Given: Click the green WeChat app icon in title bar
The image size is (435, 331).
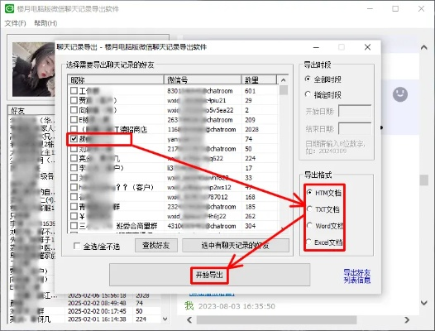Looking at the screenshot, I should tap(9, 8).
